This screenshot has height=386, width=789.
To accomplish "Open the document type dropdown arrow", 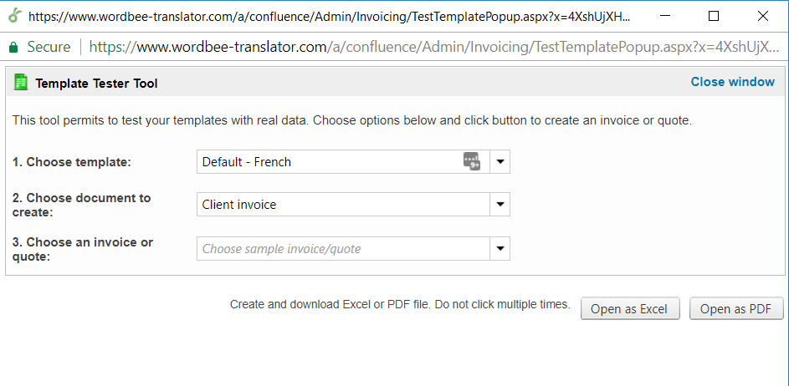I will [500, 205].
